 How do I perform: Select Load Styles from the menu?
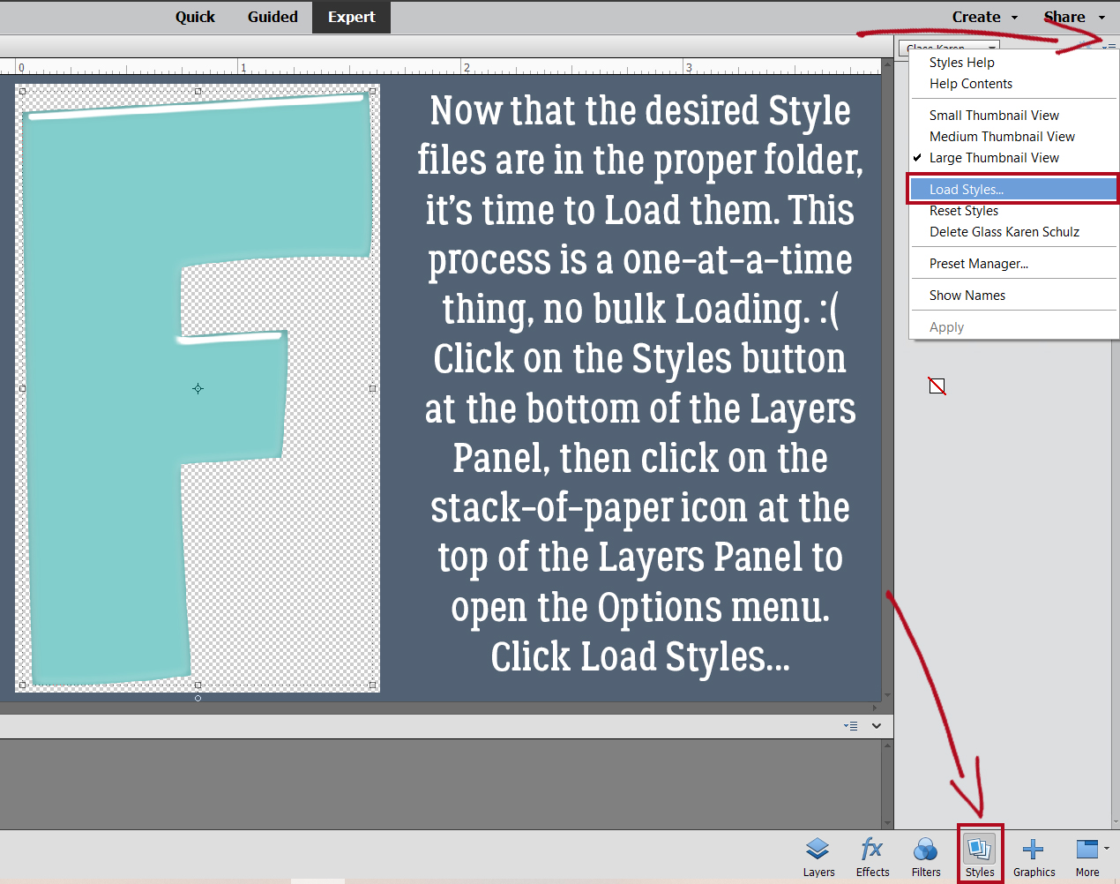tap(967, 189)
